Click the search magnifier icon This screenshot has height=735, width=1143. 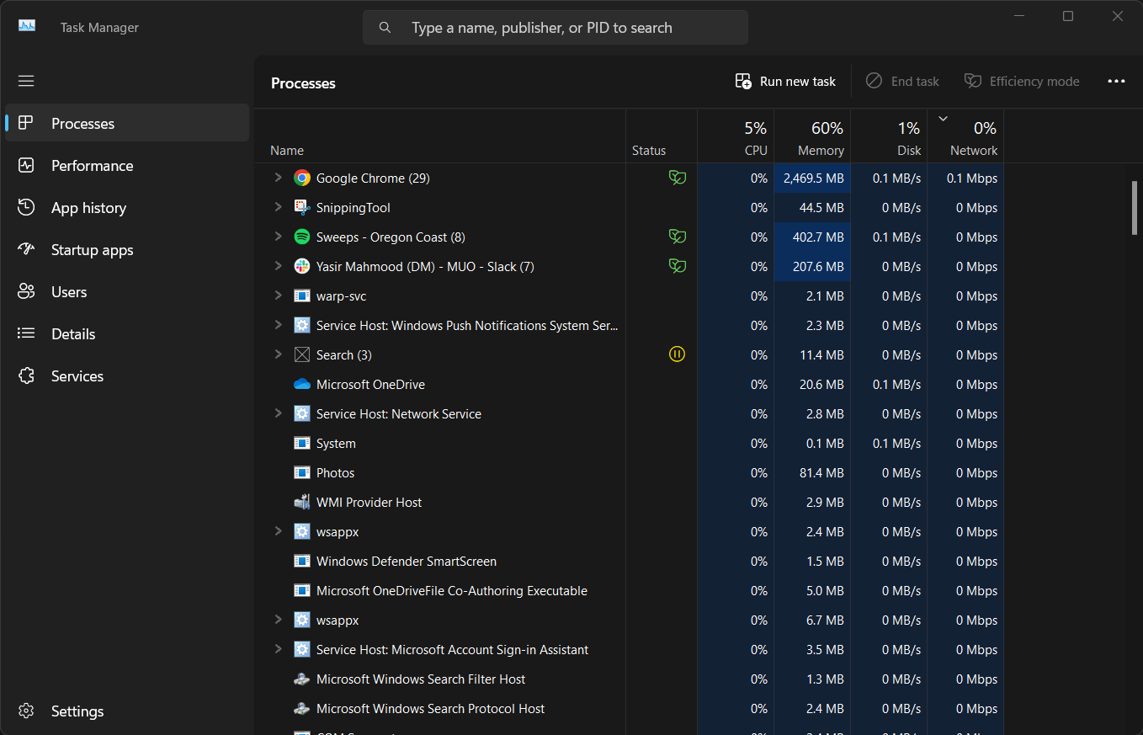(x=385, y=27)
